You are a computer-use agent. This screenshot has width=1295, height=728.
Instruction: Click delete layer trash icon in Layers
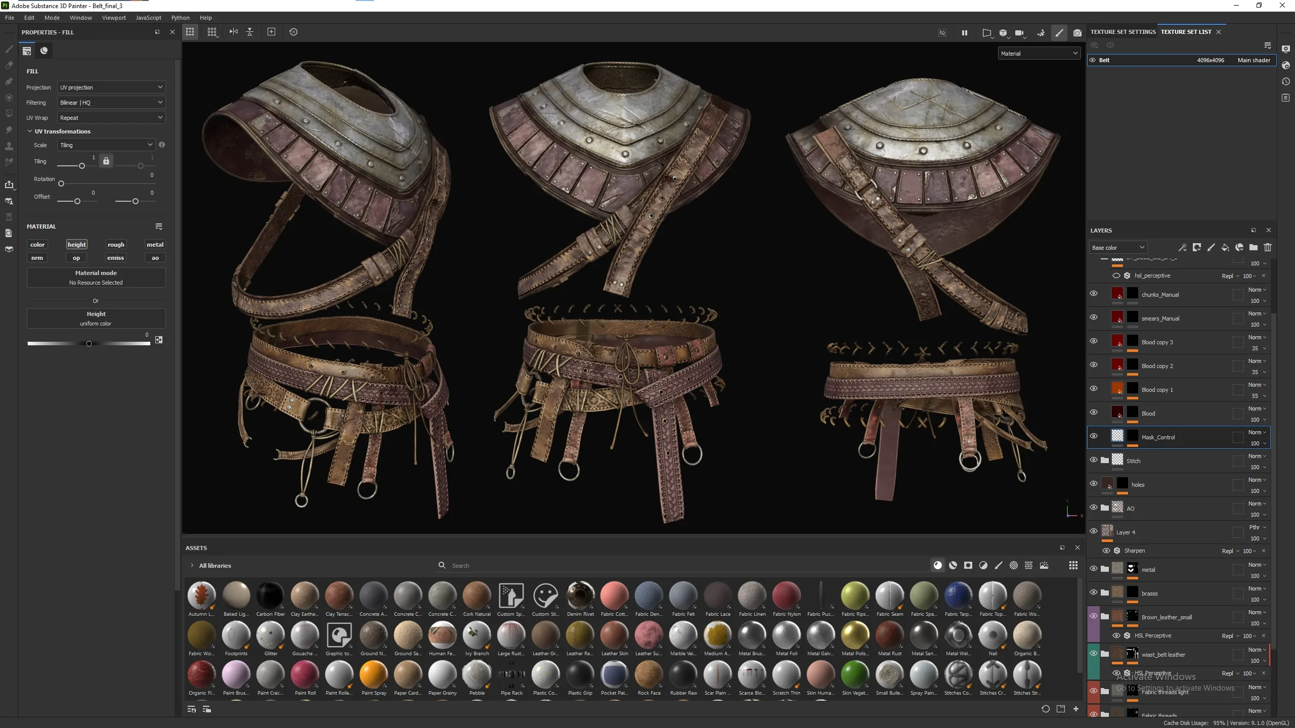[1268, 247]
